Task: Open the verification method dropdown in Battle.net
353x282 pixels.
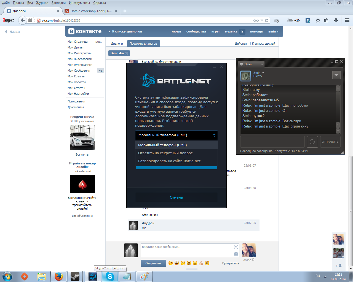Action: (176, 135)
